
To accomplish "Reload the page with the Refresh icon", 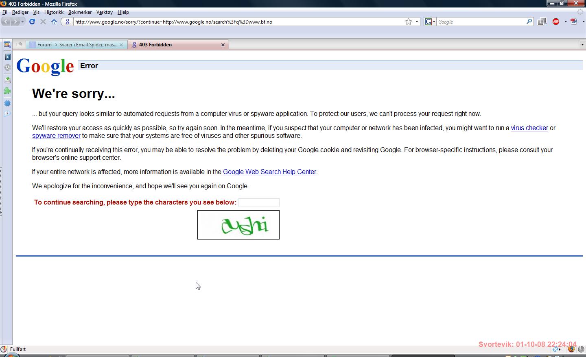I will [x=32, y=22].
